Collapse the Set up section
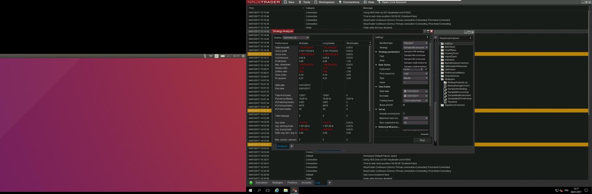 [x=376, y=109]
